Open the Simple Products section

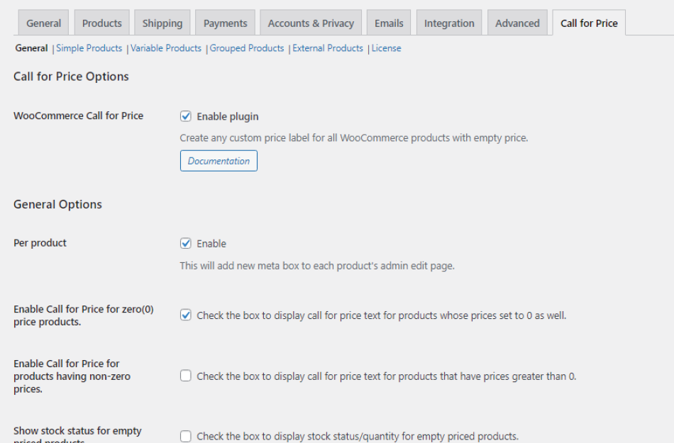(89, 47)
